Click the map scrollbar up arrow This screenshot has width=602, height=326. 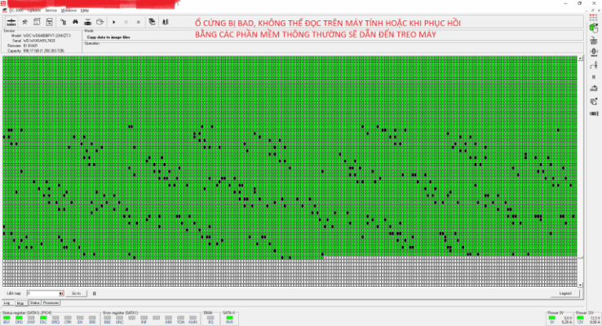pos(580,59)
